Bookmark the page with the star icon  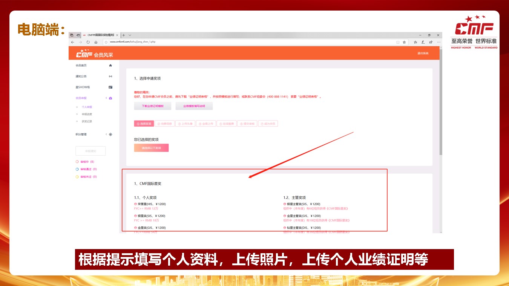click(x=404, y=42)
